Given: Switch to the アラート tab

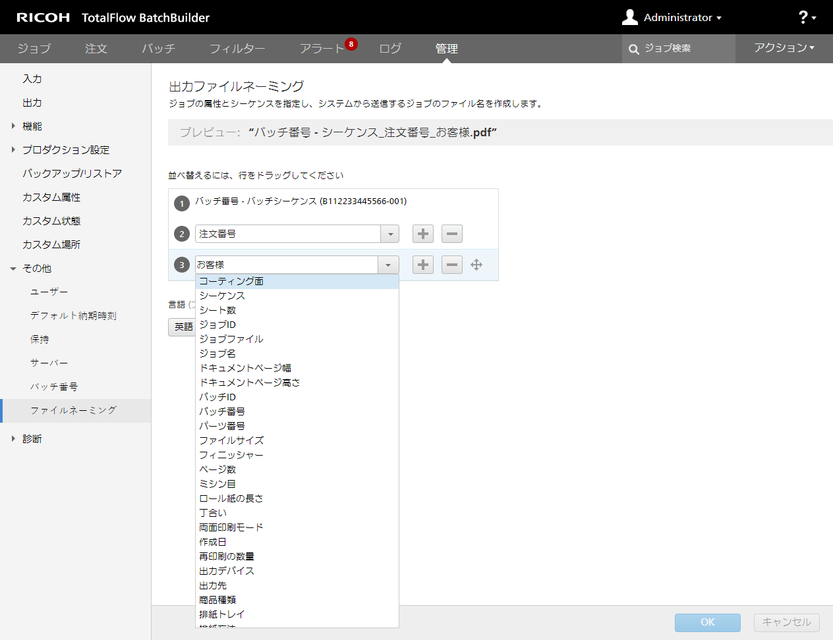Looking at the screenshot, I should tap(322, 49).
